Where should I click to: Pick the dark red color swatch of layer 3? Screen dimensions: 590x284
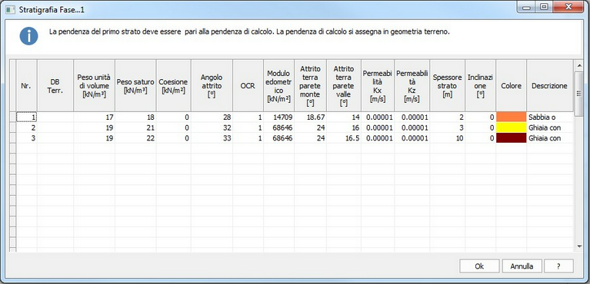(x=511, y=138)
